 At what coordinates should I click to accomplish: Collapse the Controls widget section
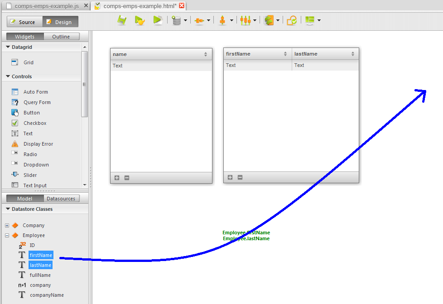[8, 76]
